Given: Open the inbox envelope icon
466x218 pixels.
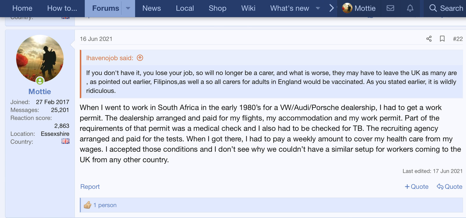Looking at the screenshot, I should (x=390, y=8).
